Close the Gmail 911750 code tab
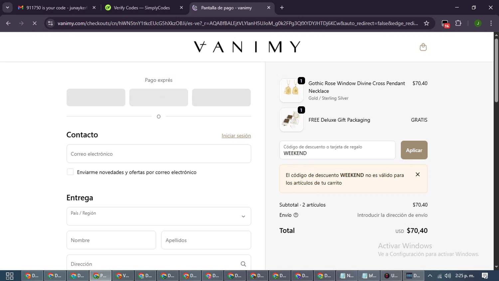The image size is (499, 281). [94, 8]
